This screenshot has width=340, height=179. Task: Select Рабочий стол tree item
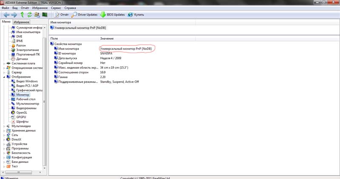23,99
